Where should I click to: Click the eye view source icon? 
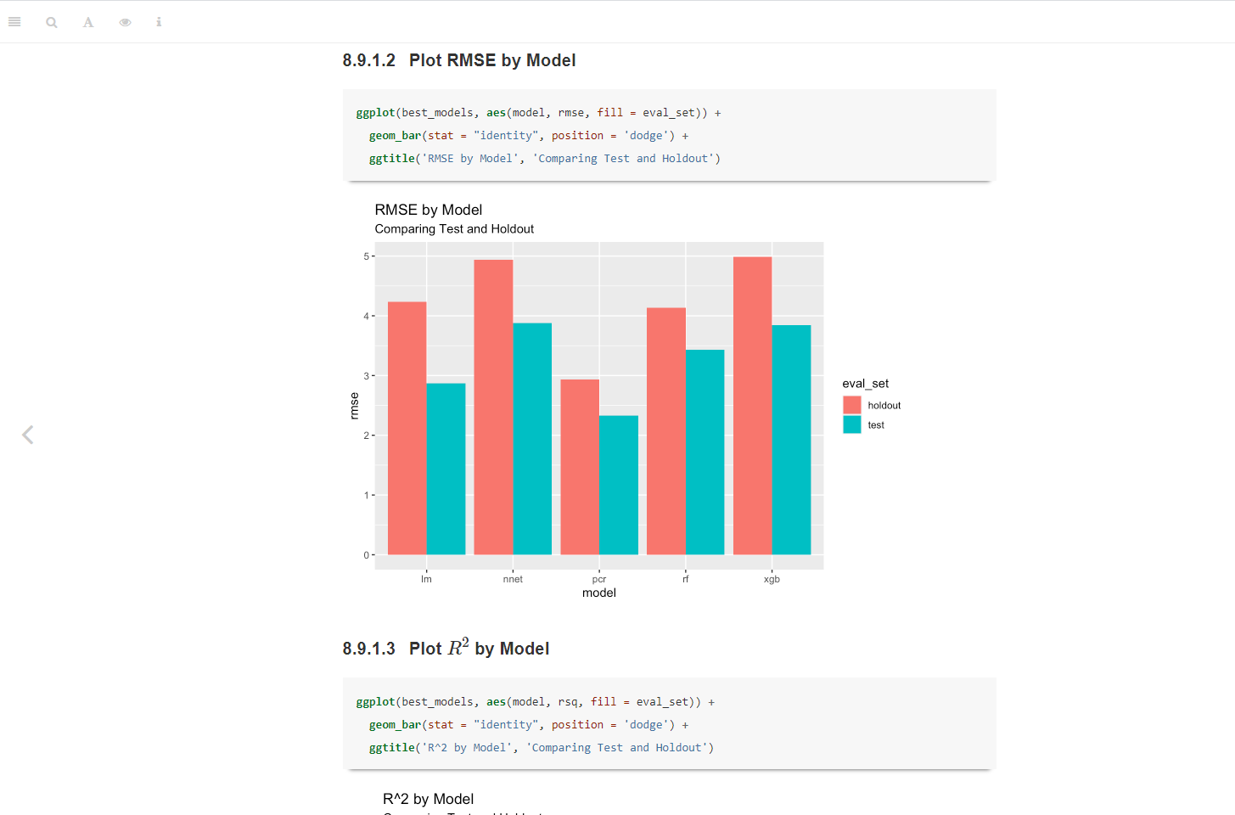click(x=125, y=22)
